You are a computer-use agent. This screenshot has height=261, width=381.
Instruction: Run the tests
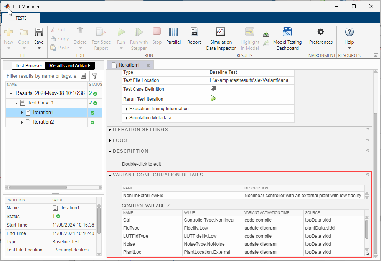(x=121, y=32)
